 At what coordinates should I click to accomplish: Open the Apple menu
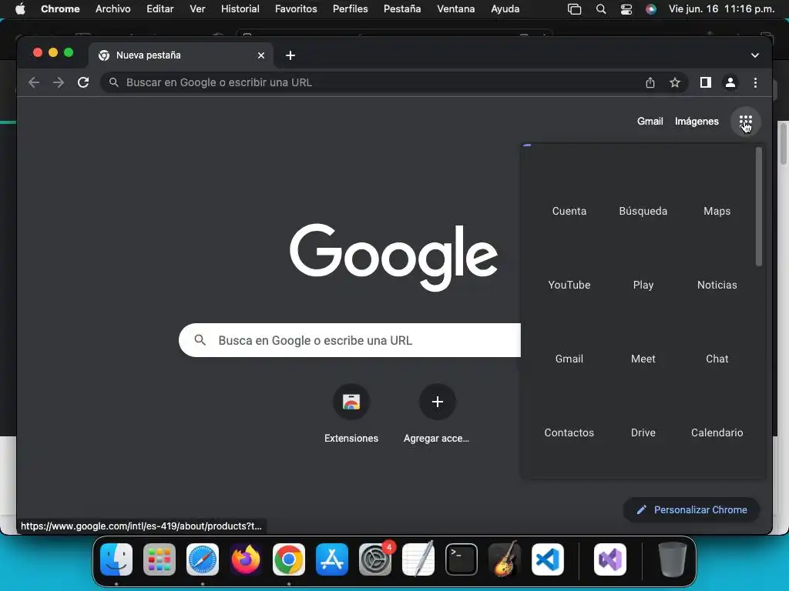[20, 8]
